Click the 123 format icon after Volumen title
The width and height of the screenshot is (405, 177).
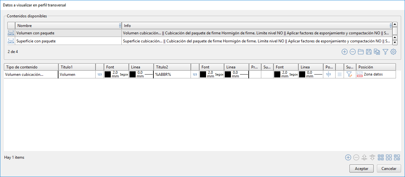coord(99,75)
